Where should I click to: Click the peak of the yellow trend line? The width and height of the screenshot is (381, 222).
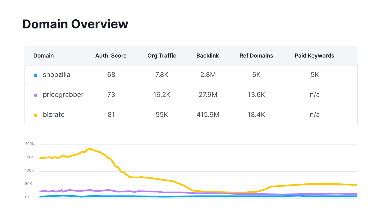(x=90, y=148)
